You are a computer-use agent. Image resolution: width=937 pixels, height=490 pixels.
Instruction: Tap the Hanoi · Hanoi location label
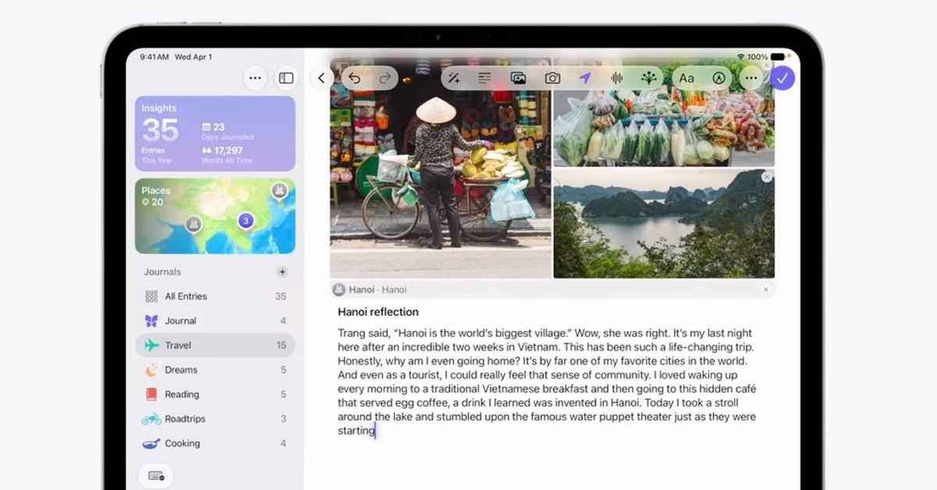click(378, 289)
